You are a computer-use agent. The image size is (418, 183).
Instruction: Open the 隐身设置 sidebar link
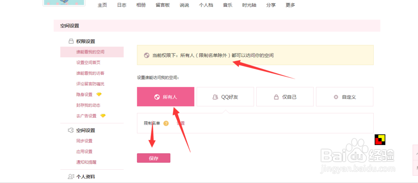[x=84, y=94]
